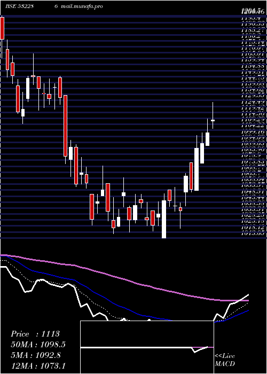This screenshot has height=374, width=267.
Task: Click the "12MA : 1073.1" value
Action: point(38,365)
